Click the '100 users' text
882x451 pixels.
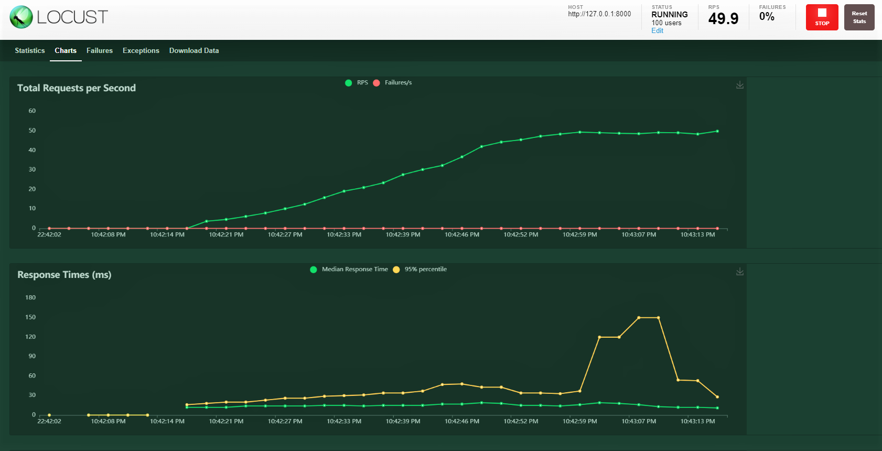click(x=666, y=23)
